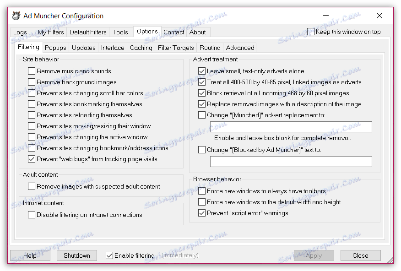Image resolution: width=401 pixels, height=271 pixels.
Task: Go to the Advanced sub-tab
Action: click(x=240, y=48)
